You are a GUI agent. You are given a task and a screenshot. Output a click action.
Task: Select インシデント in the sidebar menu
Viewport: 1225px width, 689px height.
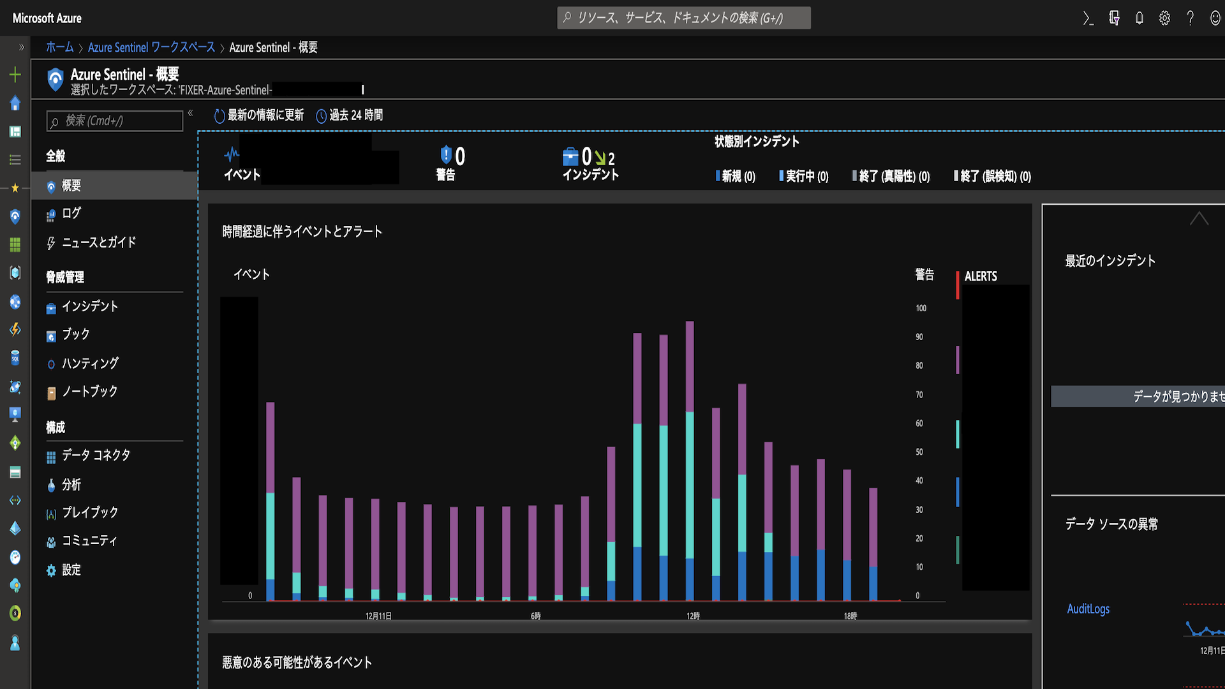click(90, 307)
